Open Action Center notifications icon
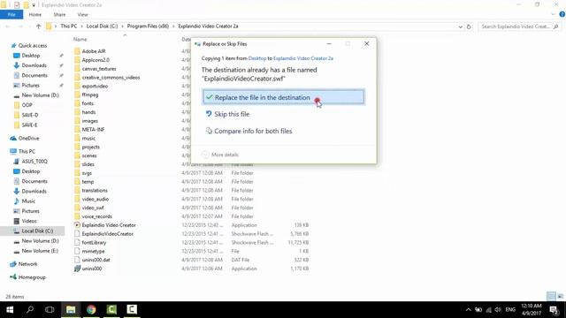566x318 pixels. (x=555, y=310)
